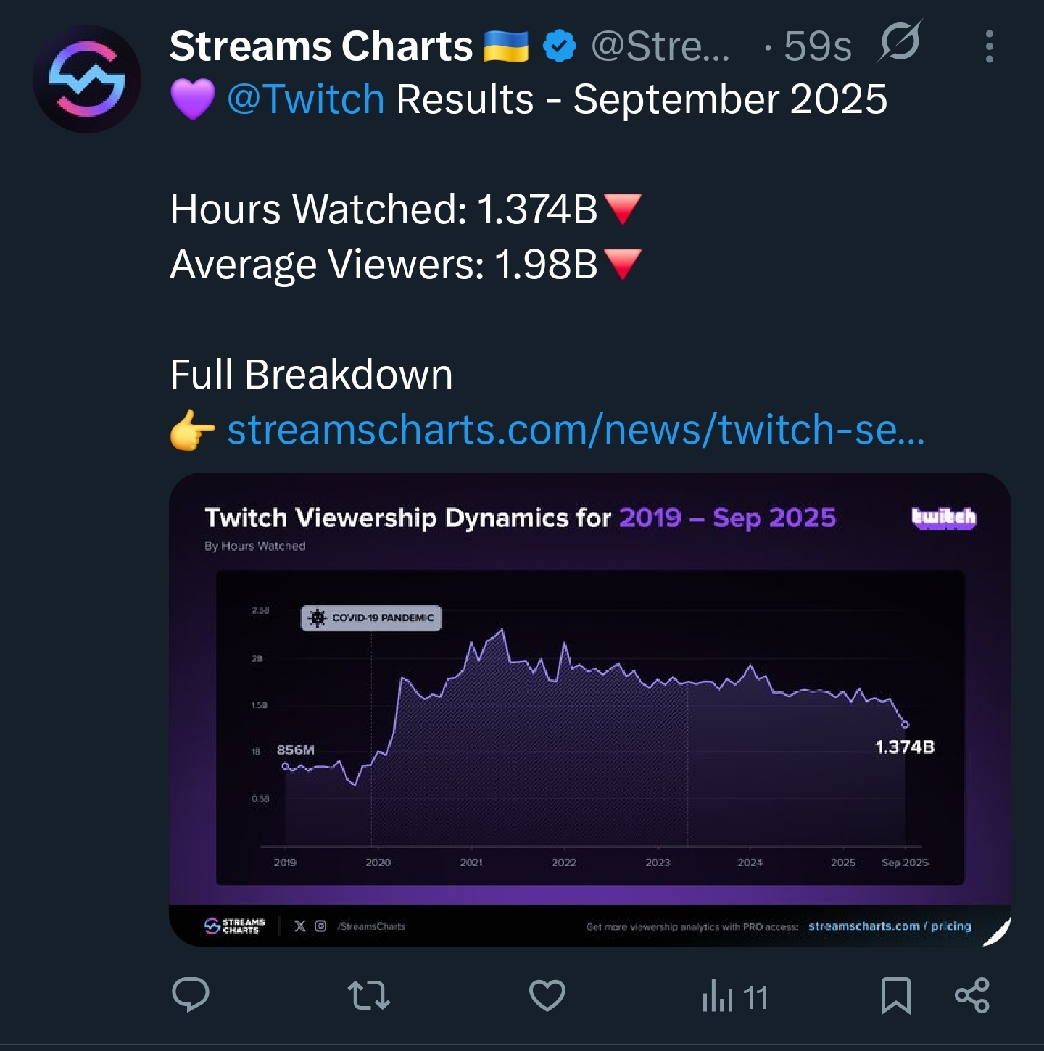Image resolution: width=1044 pixels, height=1051 pixels.
Task: Like the tweet with the heart
Action: pyautogui.click(x=547, y=995)
